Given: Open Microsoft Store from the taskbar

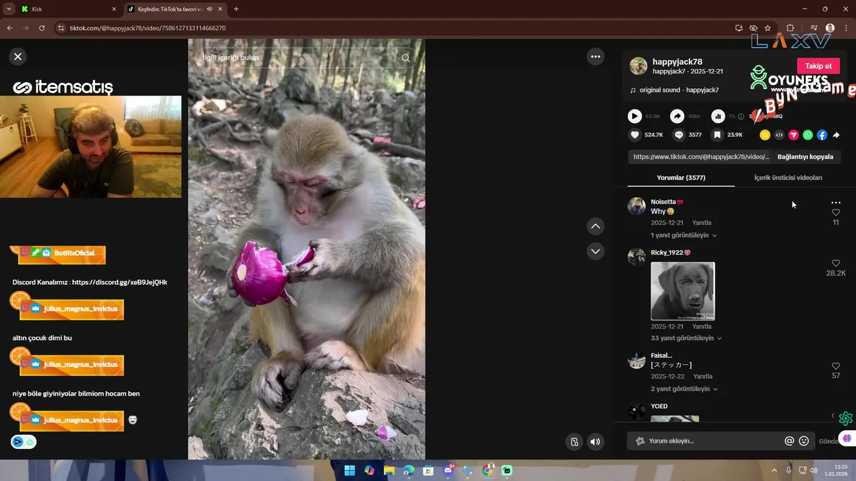Looking at the screenshot, I should 428,471.
